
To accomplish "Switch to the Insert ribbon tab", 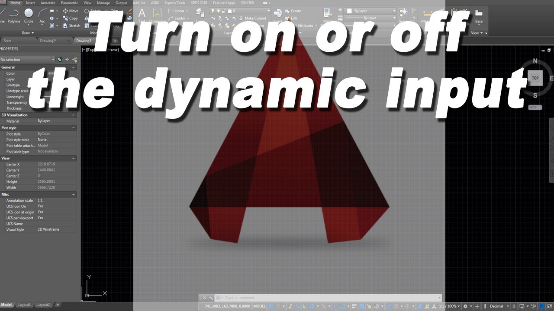I will click(x=30, y=3).
